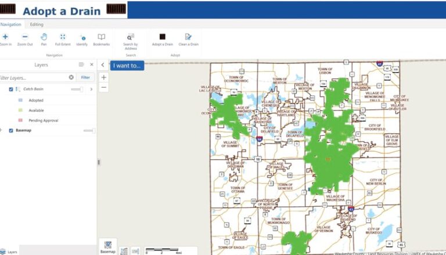The image size is (446, 255).
Task: Activate the Pan hand tool
Action: pos(44,39)
